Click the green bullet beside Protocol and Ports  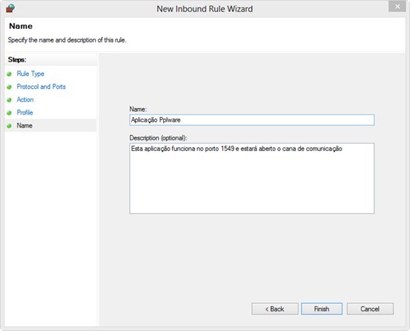[9, 87]
